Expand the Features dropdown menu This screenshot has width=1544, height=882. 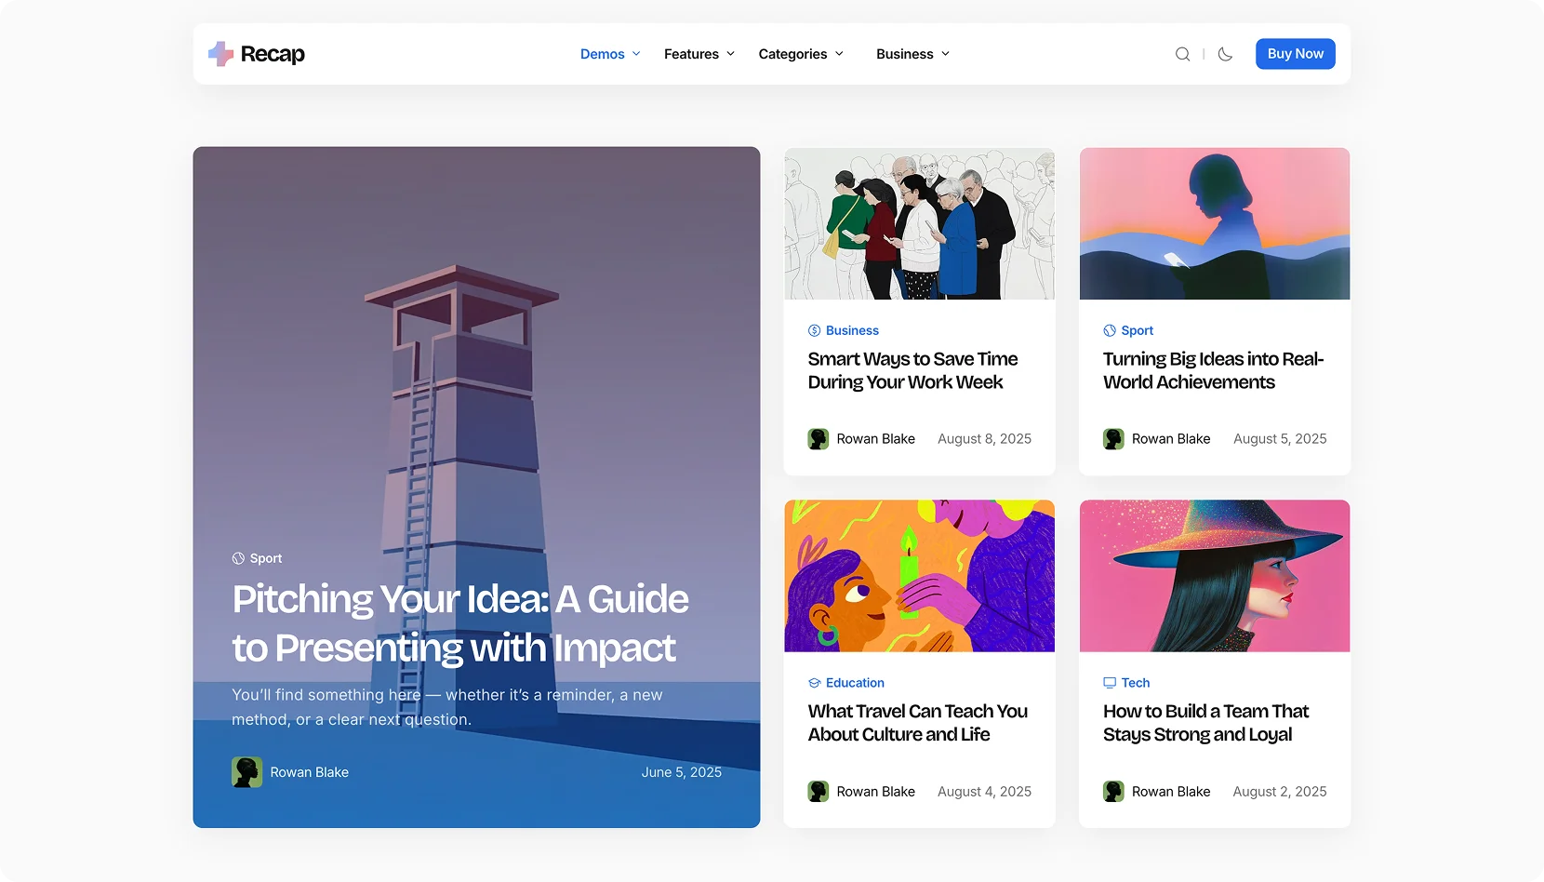click(x=699, y=54)
